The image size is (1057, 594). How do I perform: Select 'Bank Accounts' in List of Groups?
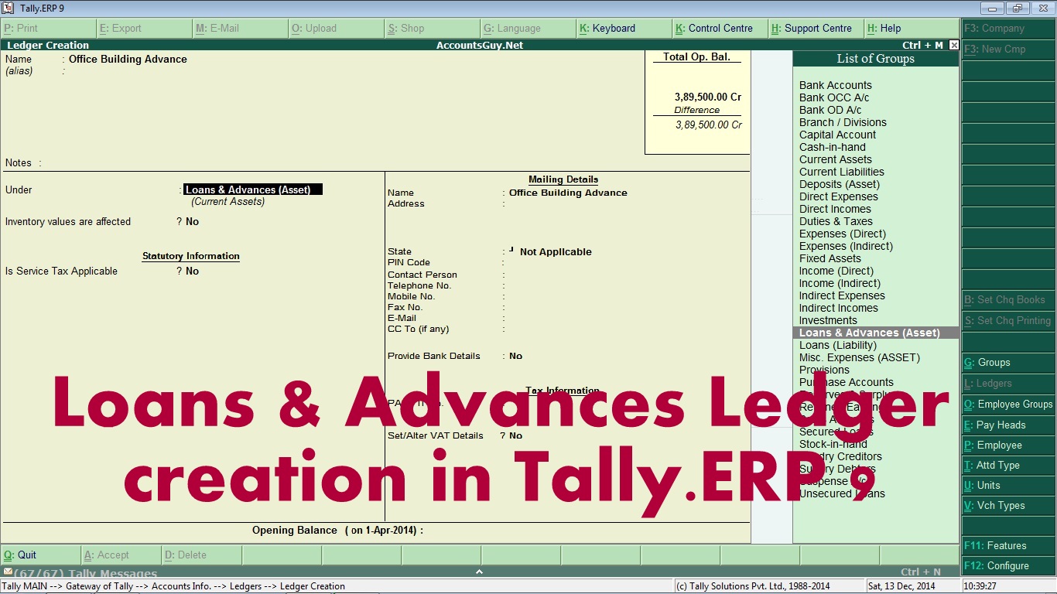(836, 86)
